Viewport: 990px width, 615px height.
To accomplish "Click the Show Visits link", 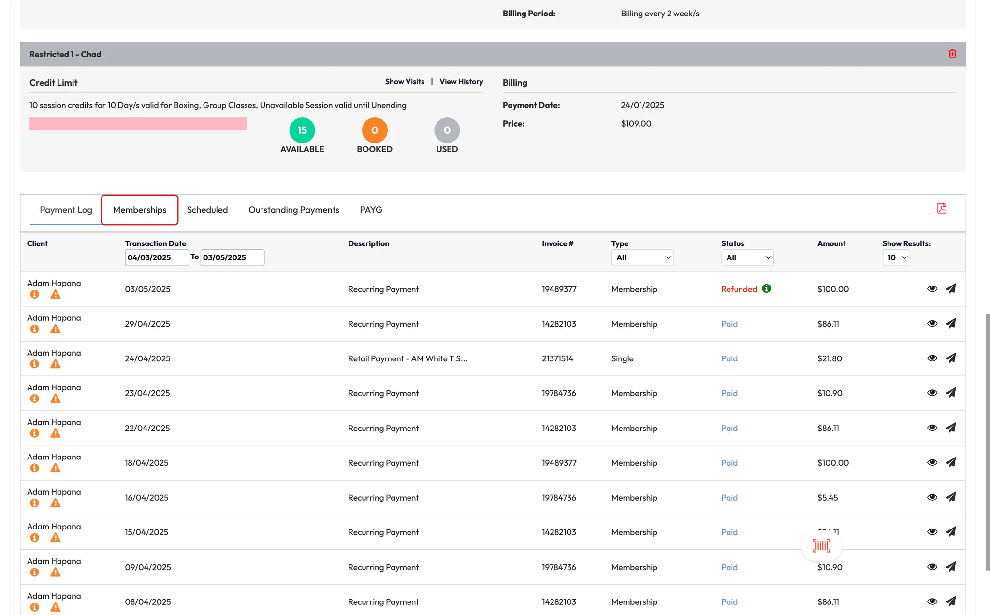I will tap(405, 82).
